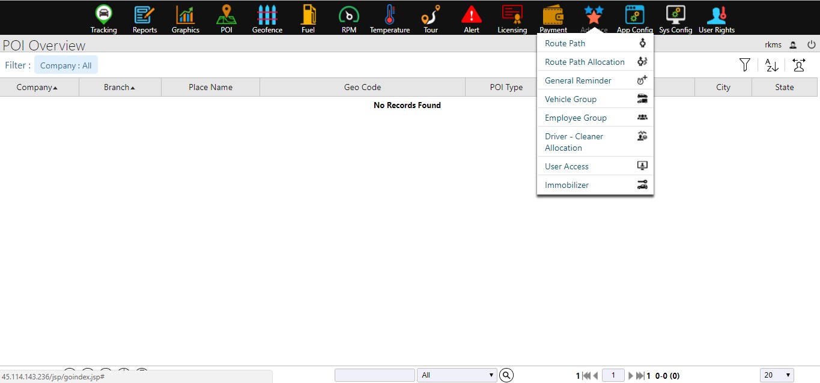The height and width of the screenshot is (383, 820).
Task: Open the Tracking module icon
Action: (x=104, y=16)
